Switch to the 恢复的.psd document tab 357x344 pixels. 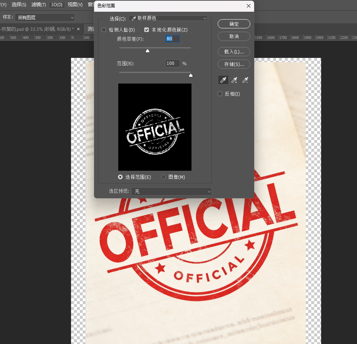point(37,29)
